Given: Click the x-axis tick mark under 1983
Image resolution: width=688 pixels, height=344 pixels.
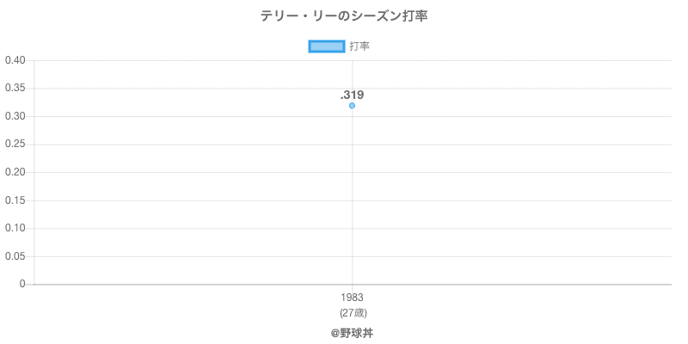Looking at the screenshot, I should click(352, 288).
